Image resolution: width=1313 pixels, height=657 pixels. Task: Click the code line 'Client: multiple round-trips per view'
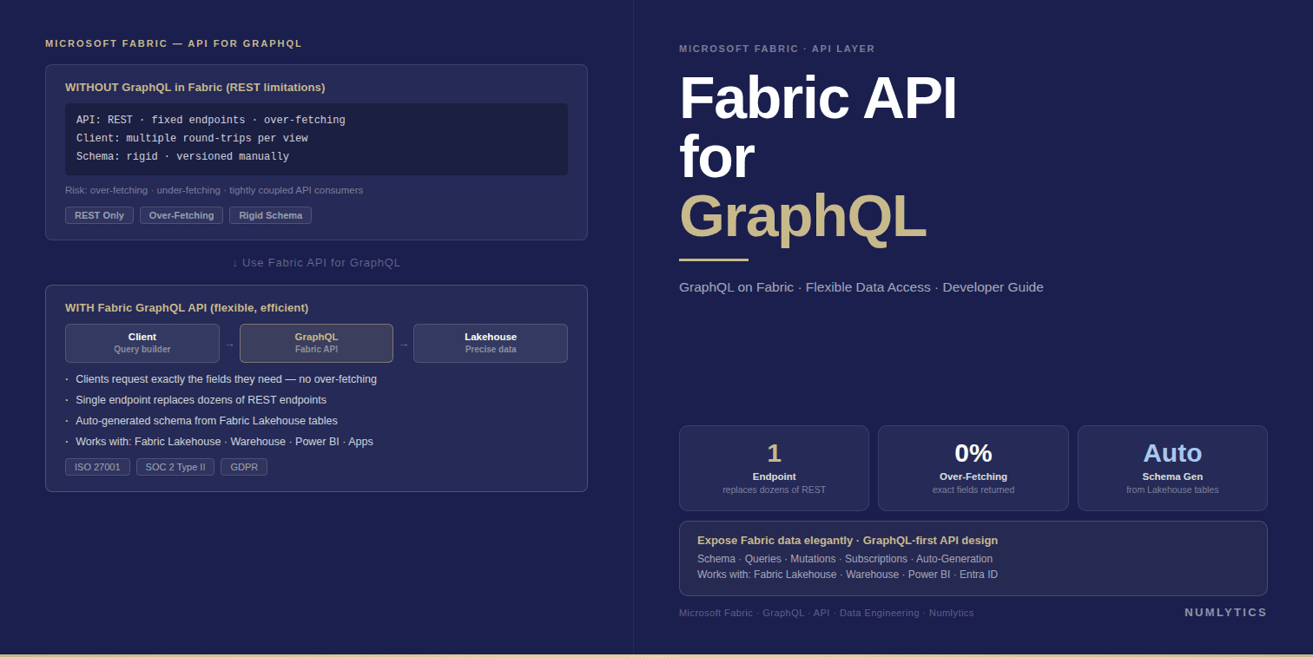click(x=192, y=138)
